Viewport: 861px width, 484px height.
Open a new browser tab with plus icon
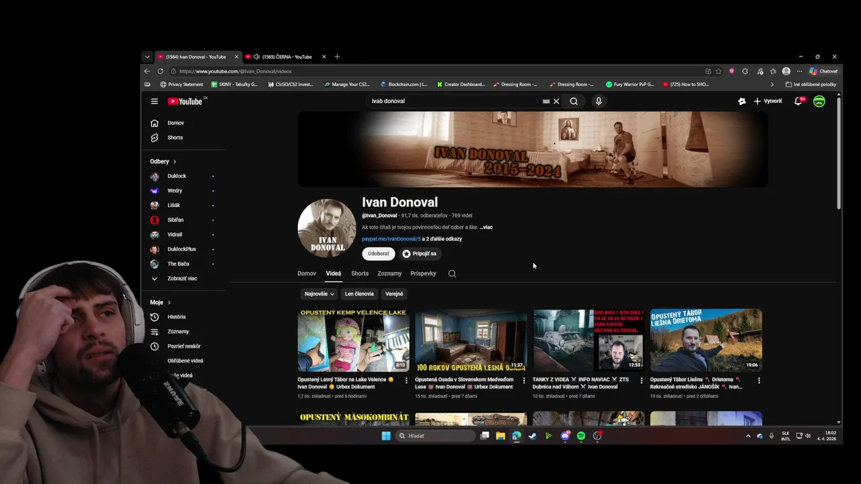[x=337, y=56]
